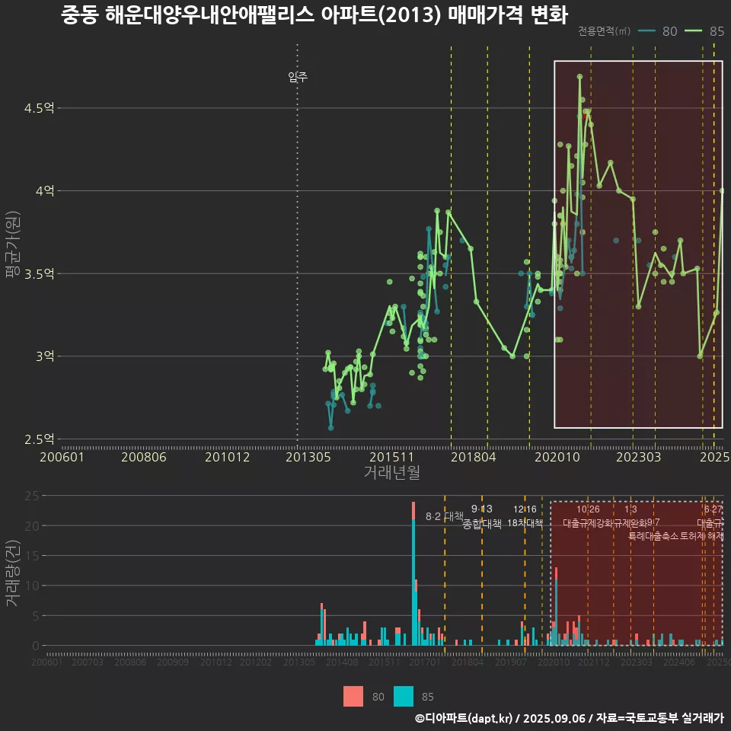This screenshot has width=731, height=731.
Task: Click '201202' on the volume chart x-axis
Action: coord(256,662)
